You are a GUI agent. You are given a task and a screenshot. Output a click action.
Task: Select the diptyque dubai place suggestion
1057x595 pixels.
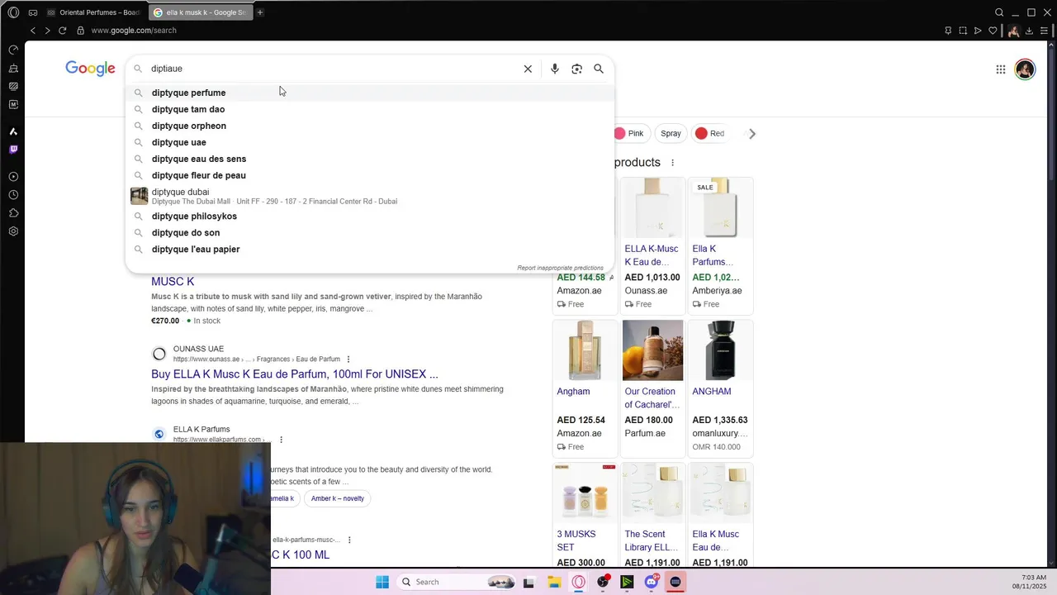tap(370, 196)
